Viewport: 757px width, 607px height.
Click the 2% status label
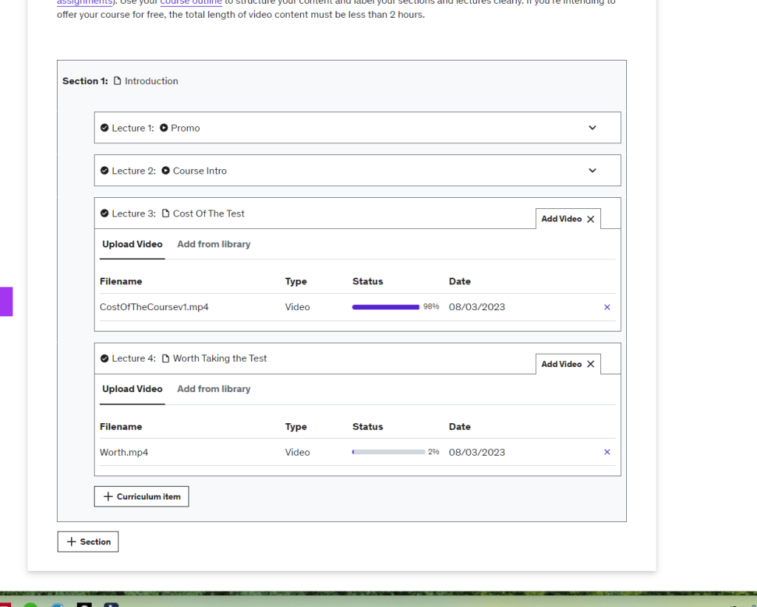coord(433,452)
